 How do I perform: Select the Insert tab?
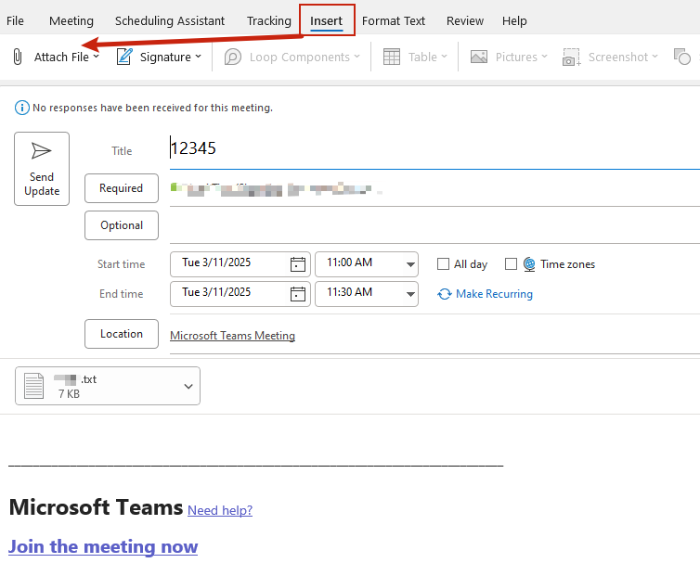coord(327,21)
